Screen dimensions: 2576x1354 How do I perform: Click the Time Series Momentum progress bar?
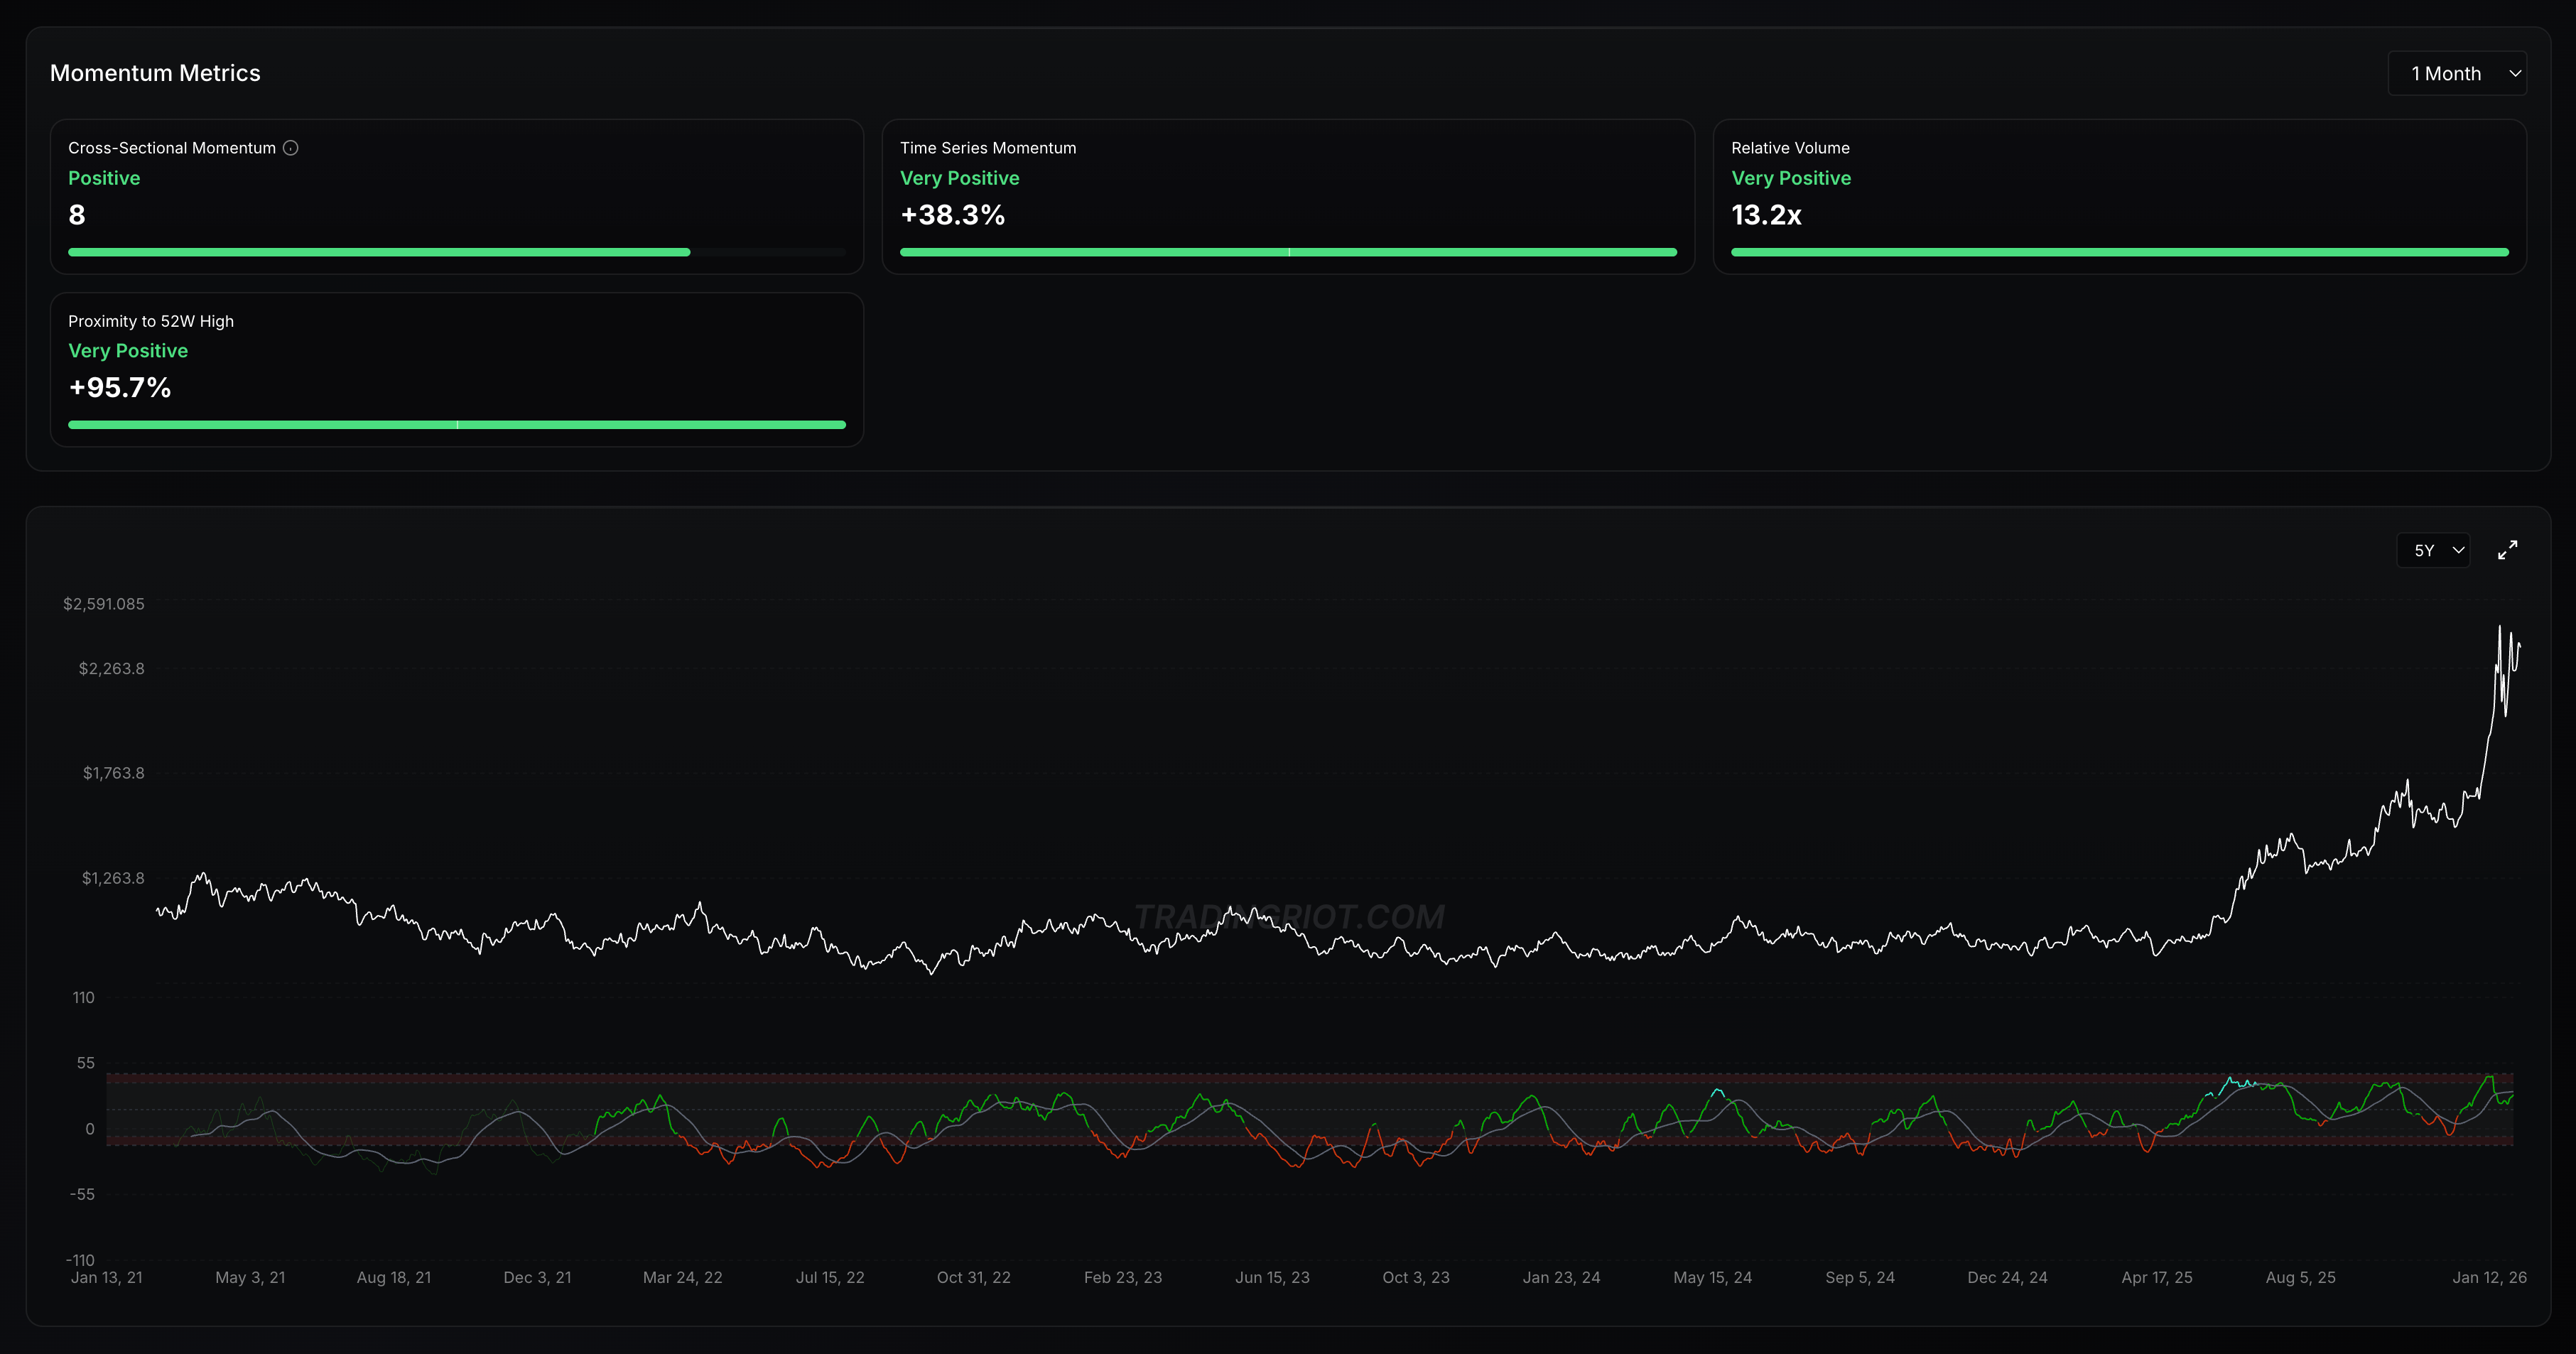pyautogui.click(x=1287, y=252)
